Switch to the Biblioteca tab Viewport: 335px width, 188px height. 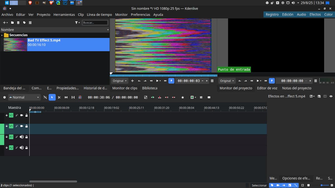[x=150, y=88]
